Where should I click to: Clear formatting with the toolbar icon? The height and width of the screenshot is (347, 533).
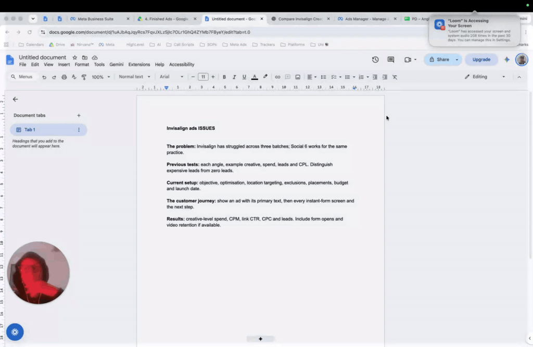(395, 77)
